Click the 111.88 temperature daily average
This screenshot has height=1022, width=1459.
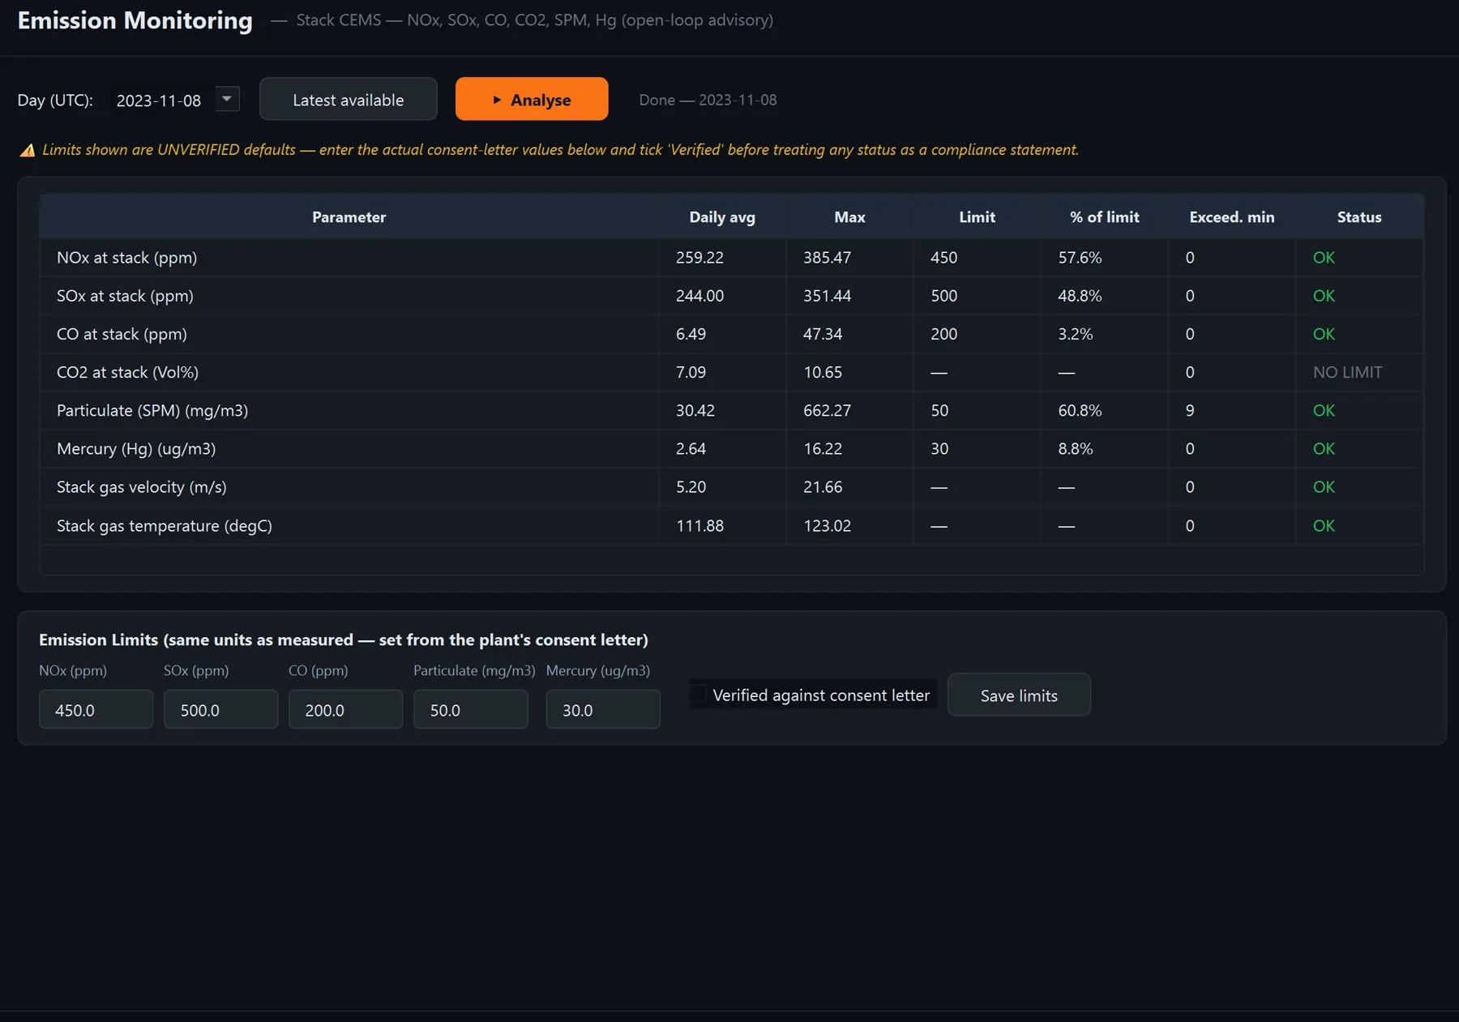click(x=700, y=525)
